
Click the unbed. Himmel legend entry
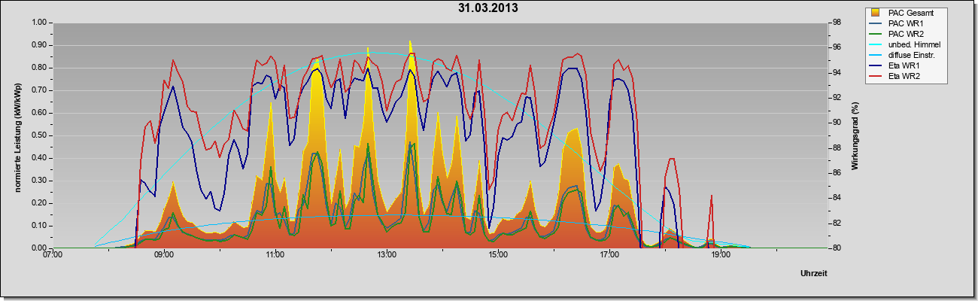click(x=906, y=44)
